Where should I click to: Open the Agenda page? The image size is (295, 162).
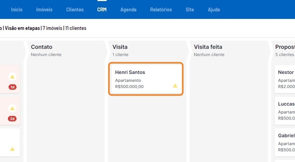[128, 10]
